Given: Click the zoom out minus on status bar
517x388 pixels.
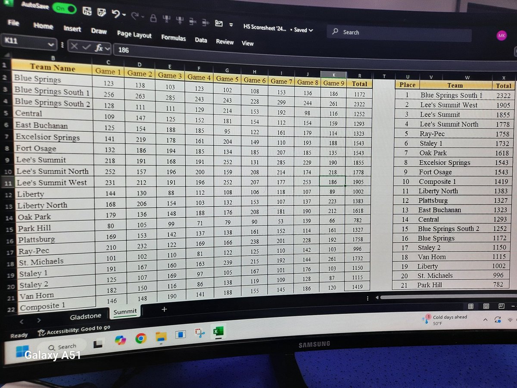Looking at the screenshot, I should [x=514, y=306].
